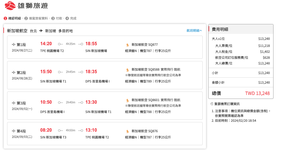Click the 大人x1位 row
The width and height of the screenshot is (282, 150).
pyautogui.click(x=241, y=38)
